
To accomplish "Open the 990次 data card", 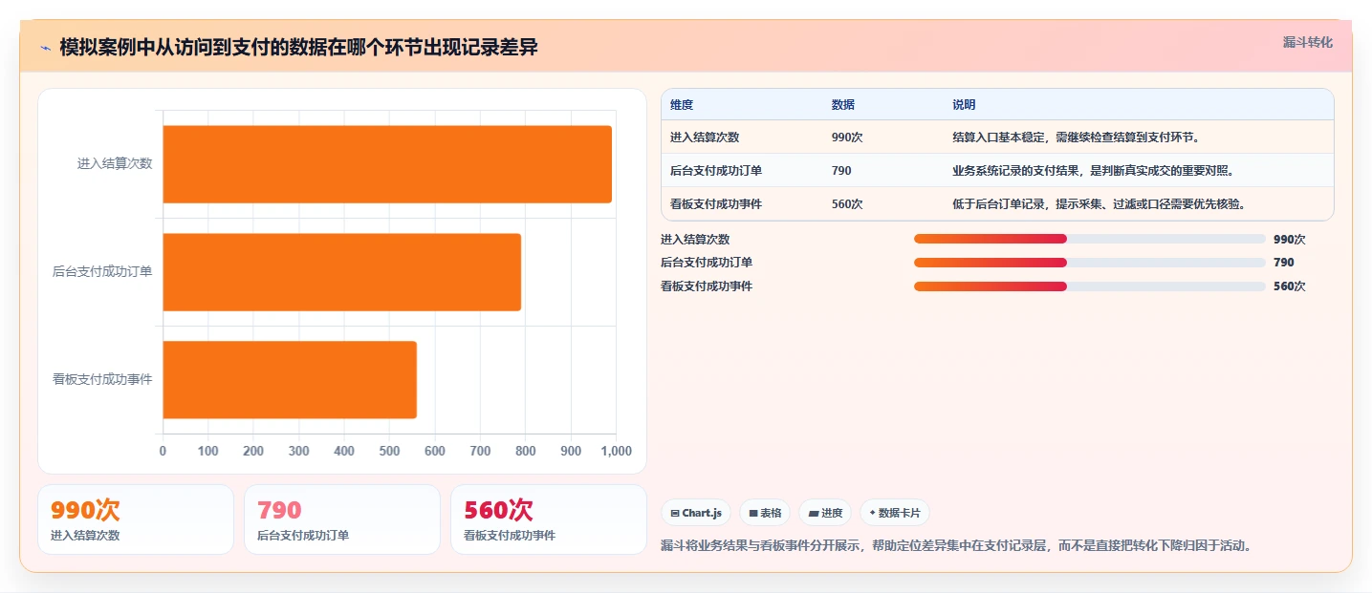I will pos(135,519).
